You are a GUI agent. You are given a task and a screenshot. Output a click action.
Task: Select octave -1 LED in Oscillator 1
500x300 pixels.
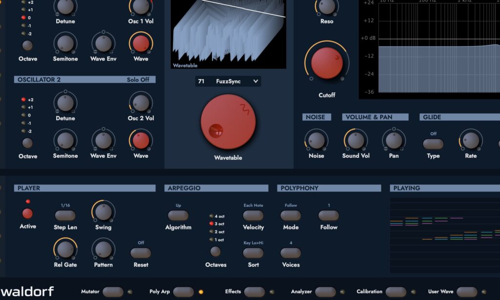click(23, 25)
